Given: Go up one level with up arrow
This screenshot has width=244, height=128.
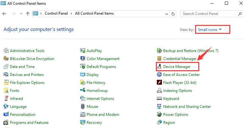Looking at the screenshot, I should [x=28, y=14].
